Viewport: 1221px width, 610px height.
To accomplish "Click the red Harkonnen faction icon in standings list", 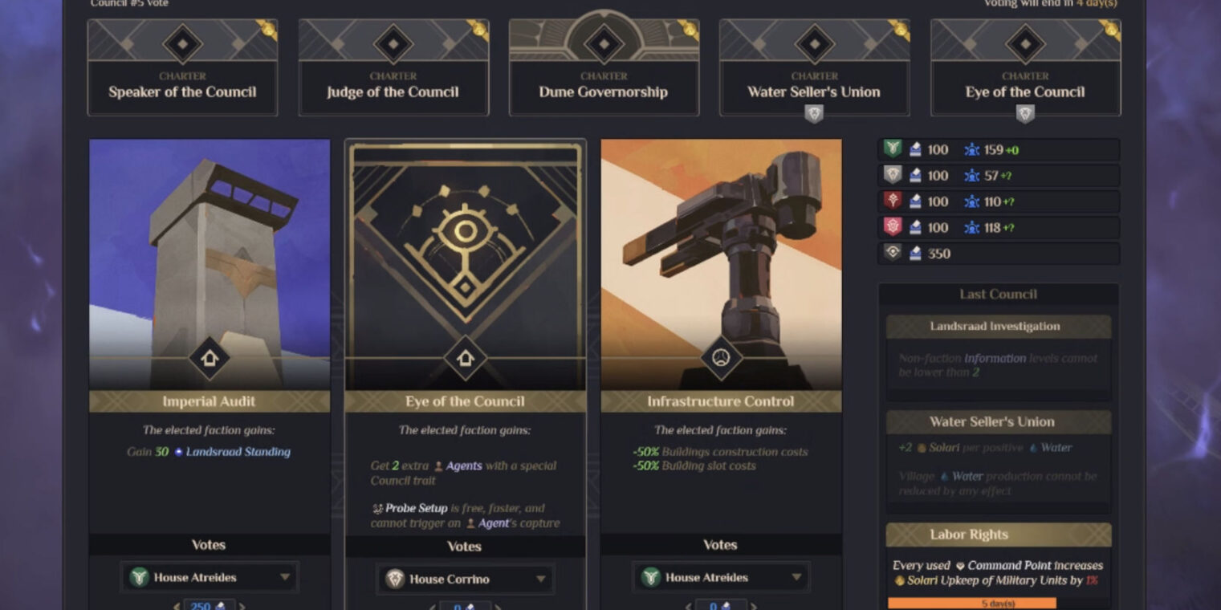I will coord(893,201).
